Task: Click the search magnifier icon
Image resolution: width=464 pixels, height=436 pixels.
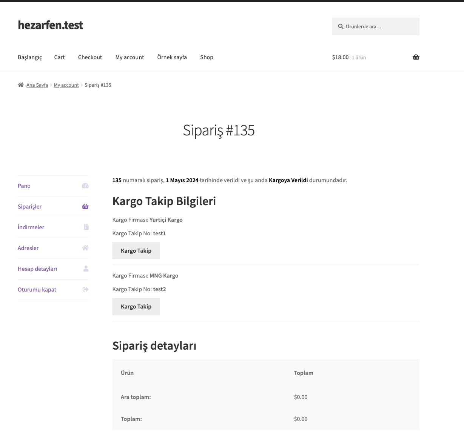Action: click(341, 26)
